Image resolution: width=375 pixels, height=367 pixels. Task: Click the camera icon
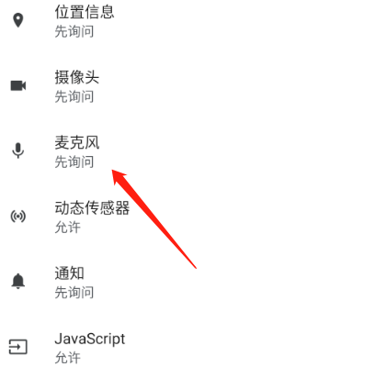click(x=18, y=85)
